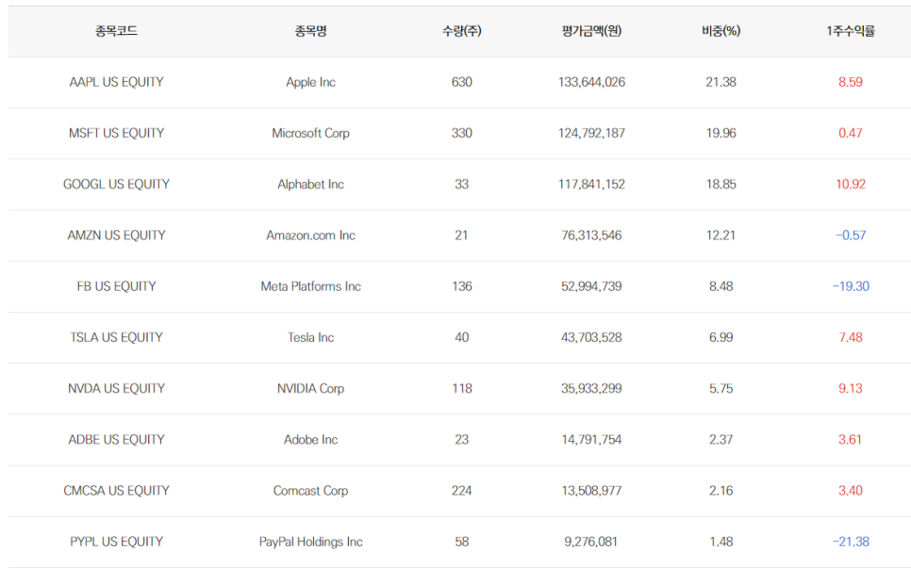This screenshot has width=911, height=568.
Task: Click the weekly return −21.38 for PayPal
Action: tap(851, 542)
